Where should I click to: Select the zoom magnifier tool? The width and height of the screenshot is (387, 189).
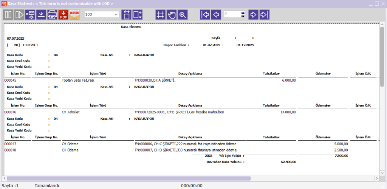coord(183,15)
